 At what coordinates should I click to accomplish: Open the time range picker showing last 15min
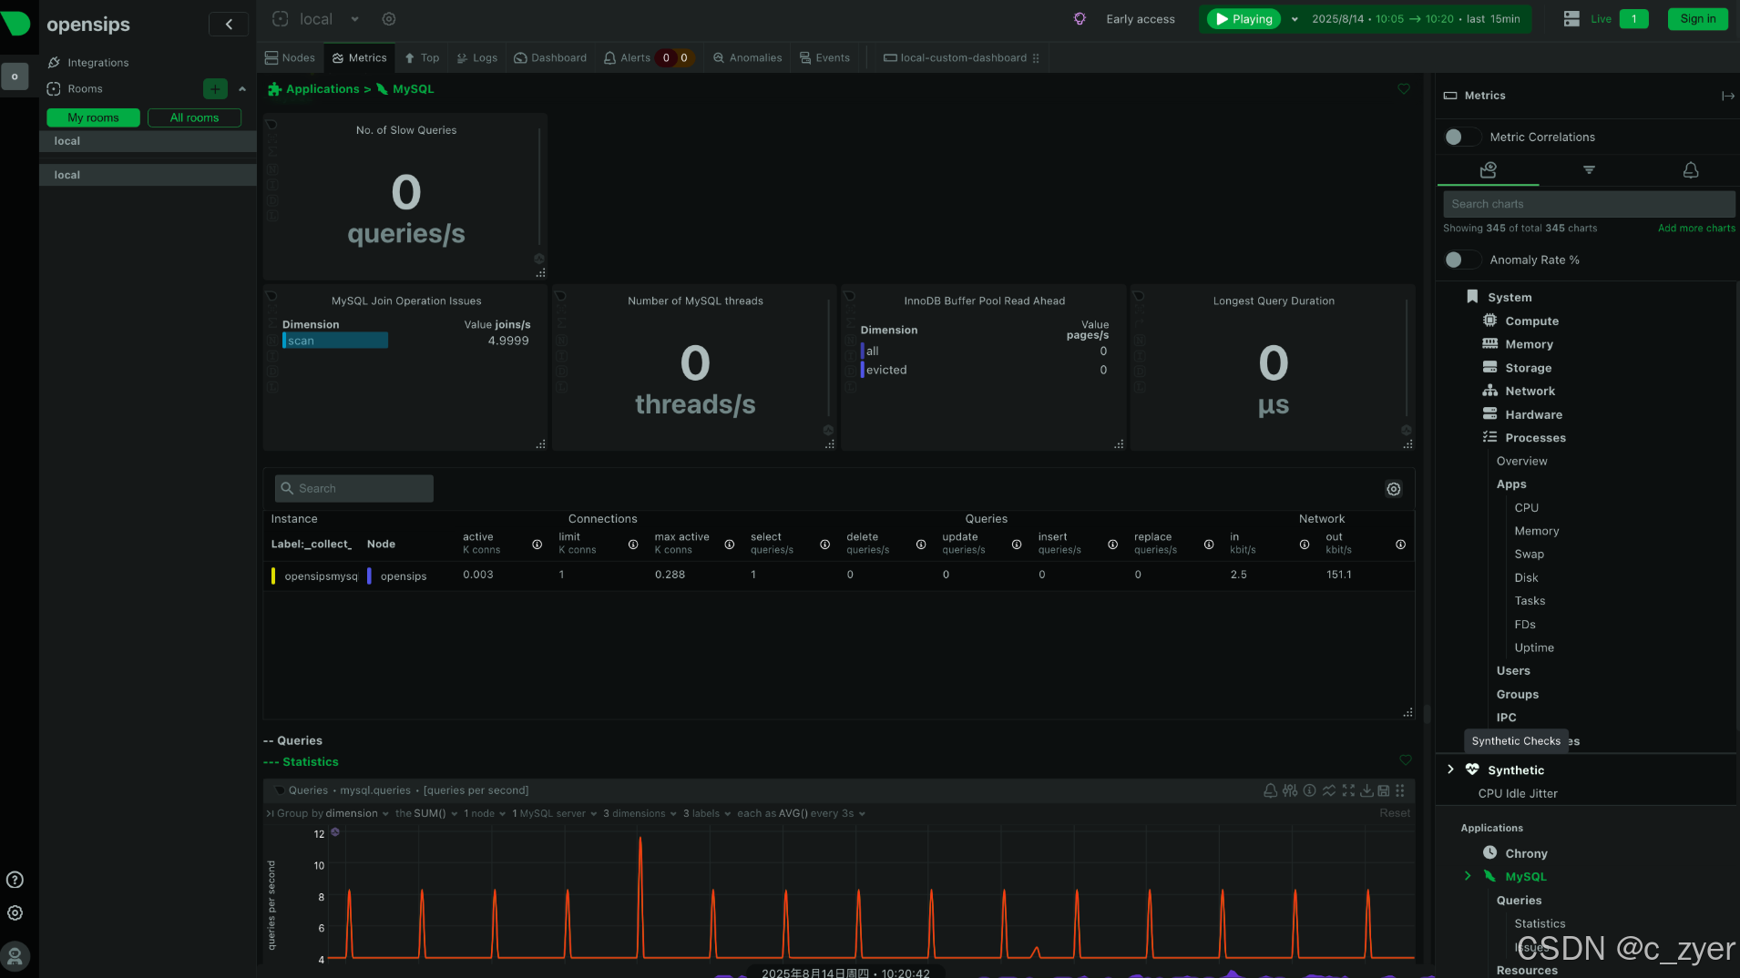[1416, 19]
